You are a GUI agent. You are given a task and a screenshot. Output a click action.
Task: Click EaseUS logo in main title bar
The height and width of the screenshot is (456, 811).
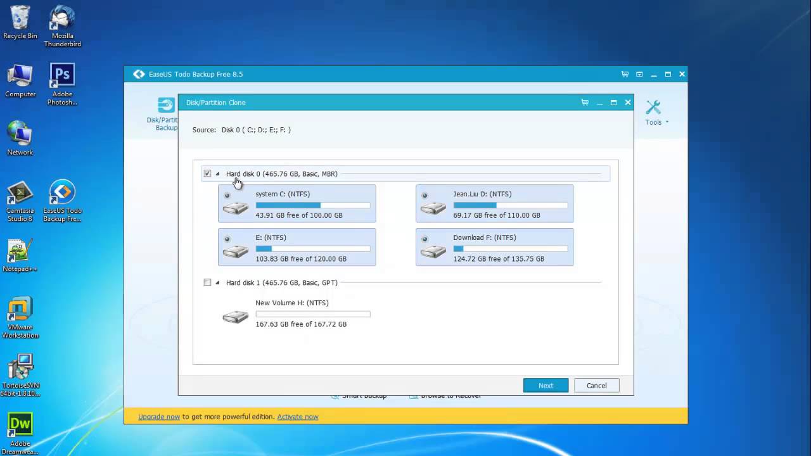pos(139,74)
